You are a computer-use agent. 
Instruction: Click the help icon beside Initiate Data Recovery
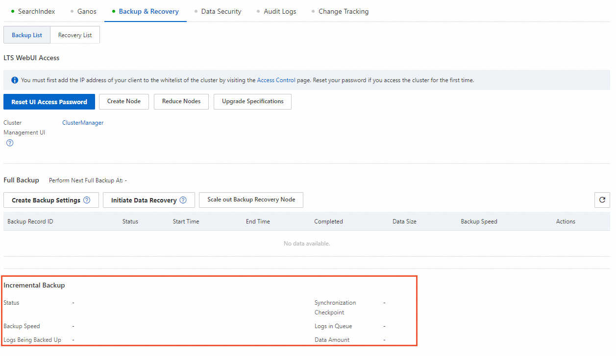point(183,200)
